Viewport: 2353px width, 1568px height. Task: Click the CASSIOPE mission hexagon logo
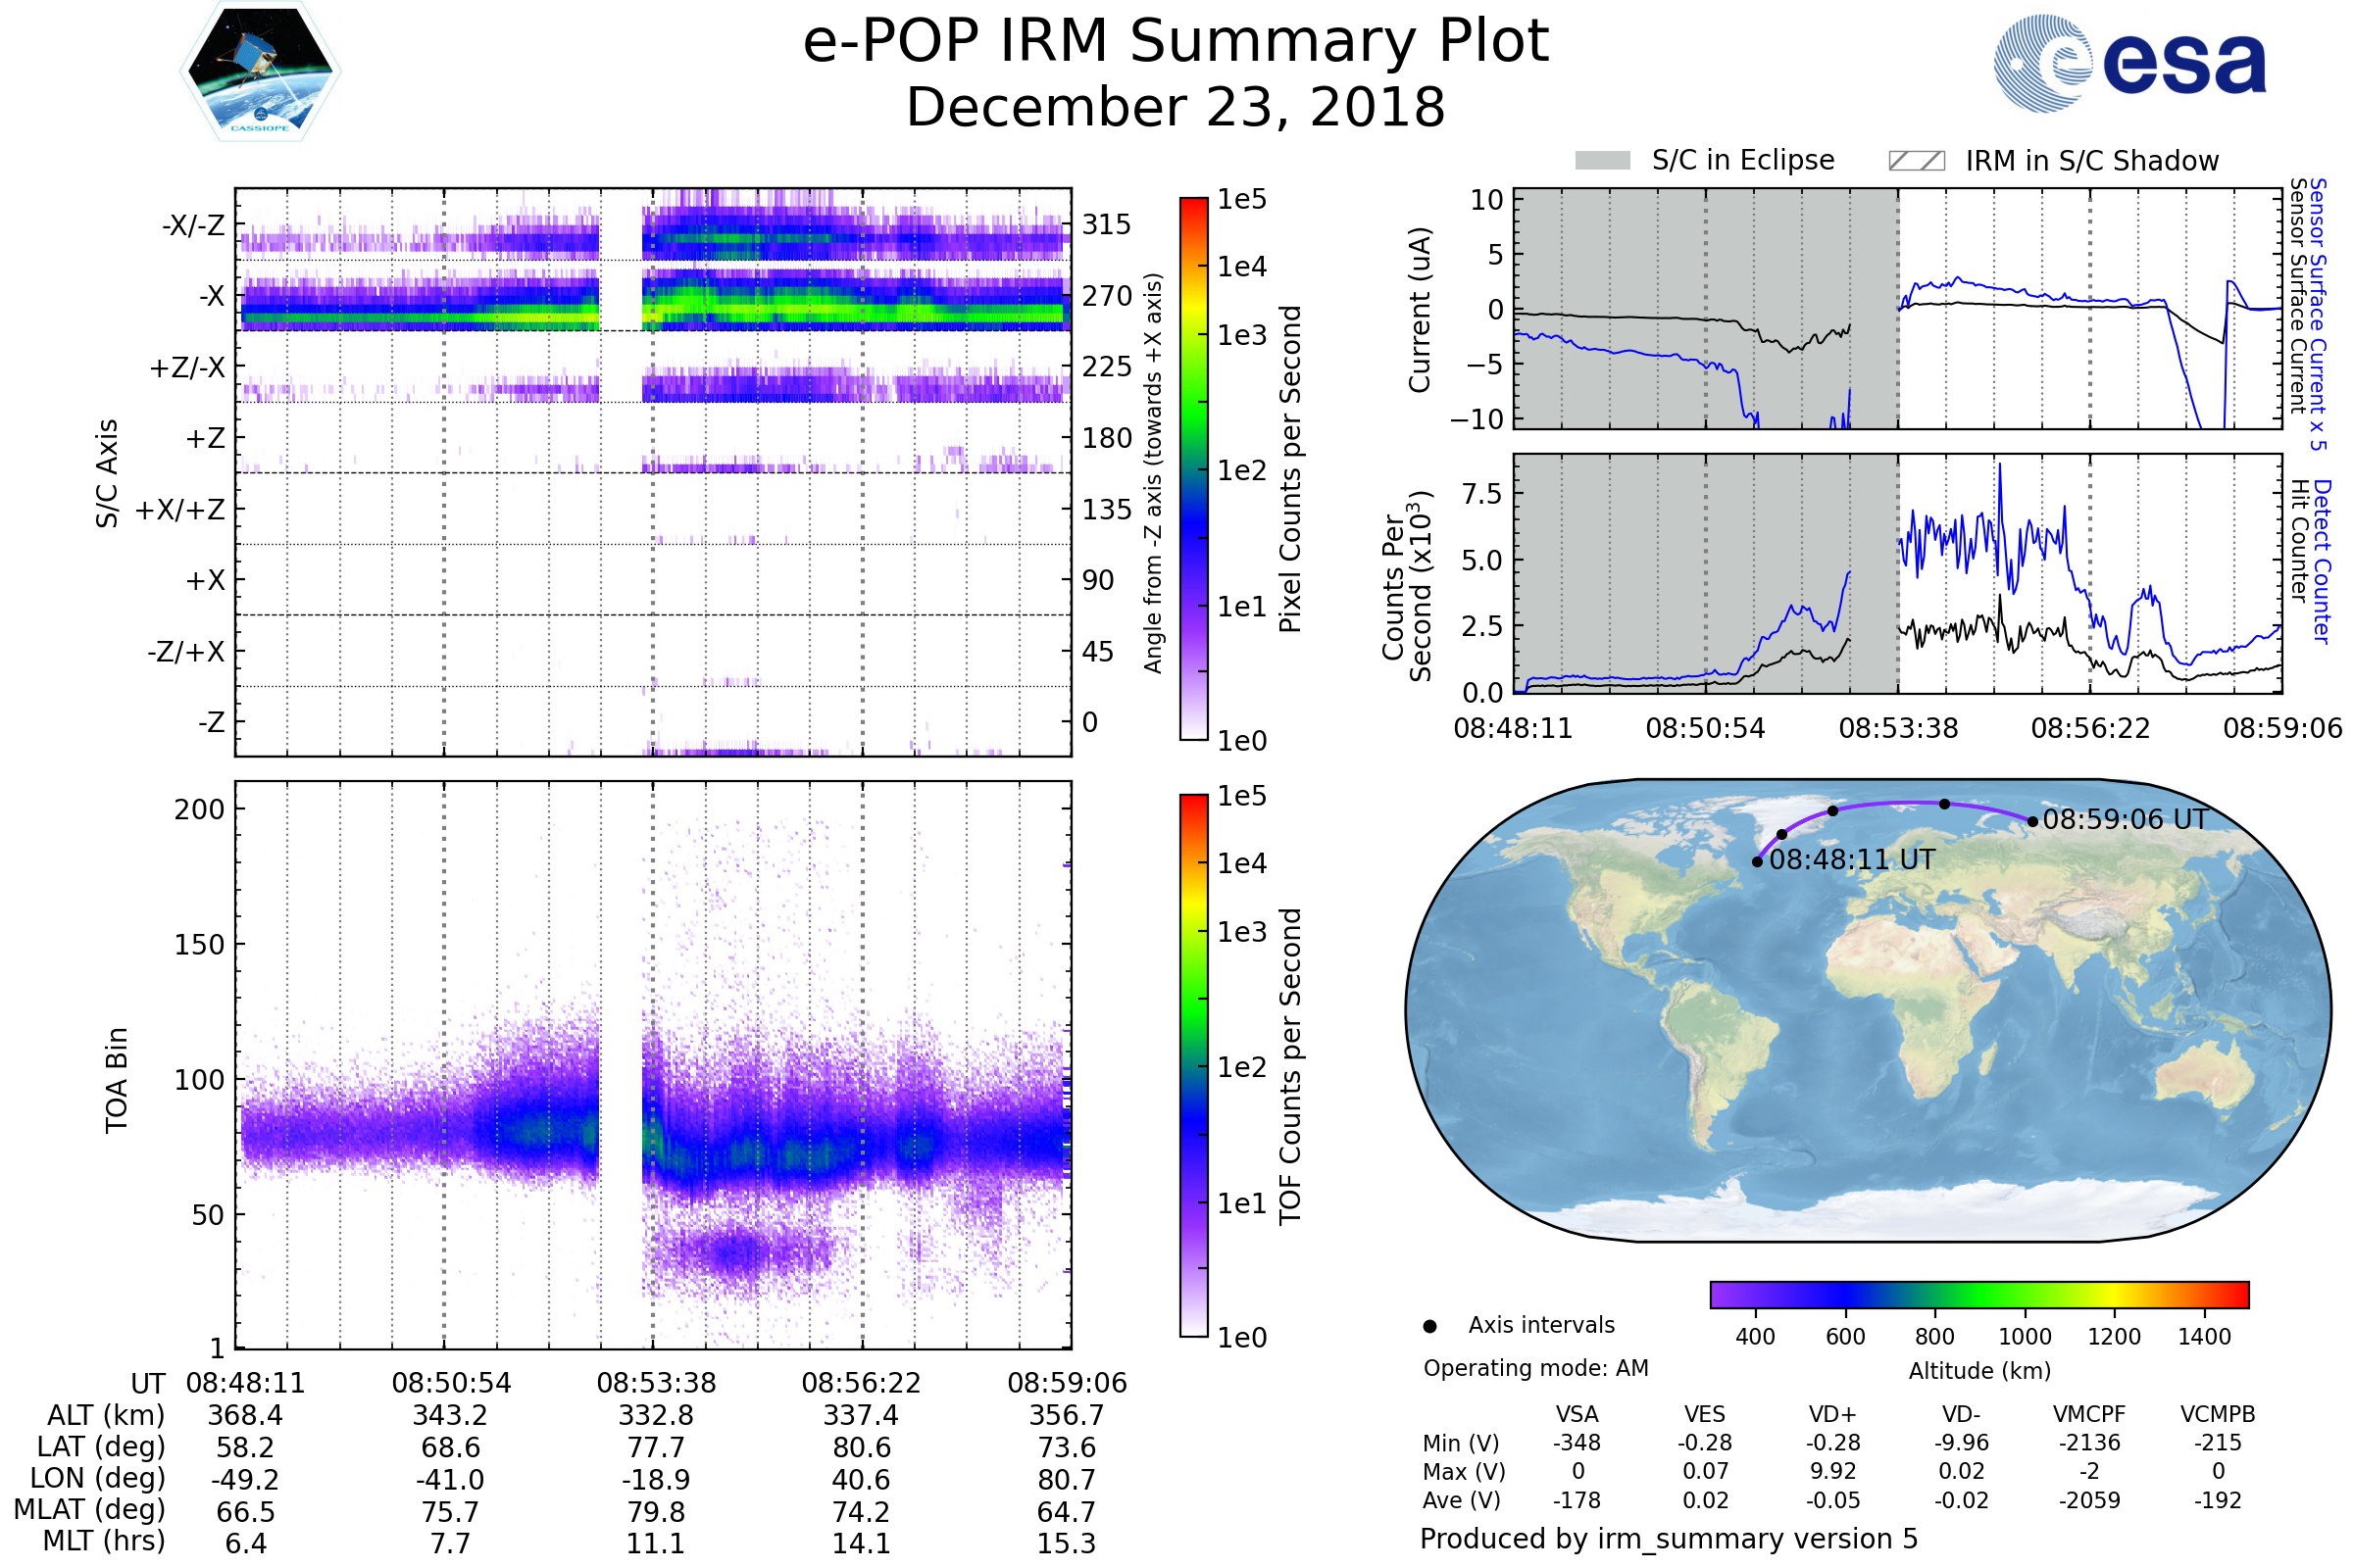(x=260, y=72)
